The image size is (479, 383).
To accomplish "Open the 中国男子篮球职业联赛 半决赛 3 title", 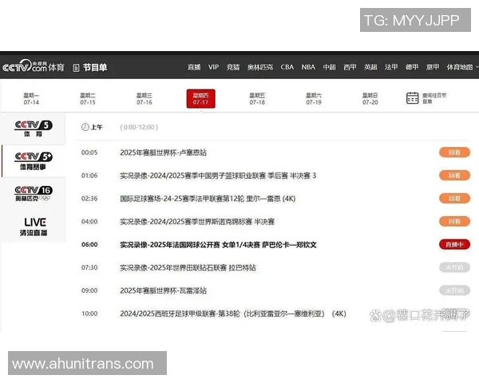I will coord(218,176).
